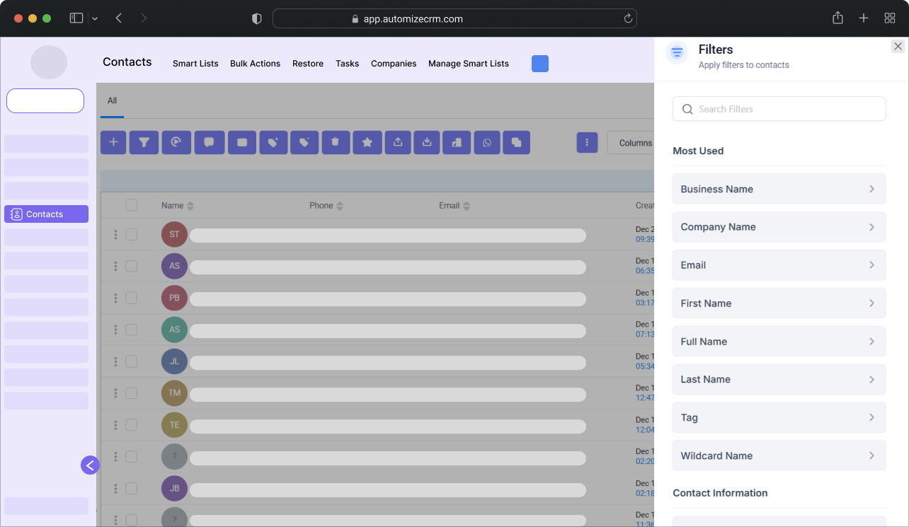909x527 pixels.
Task: Go to the Companies menu item
Action: 394,64
